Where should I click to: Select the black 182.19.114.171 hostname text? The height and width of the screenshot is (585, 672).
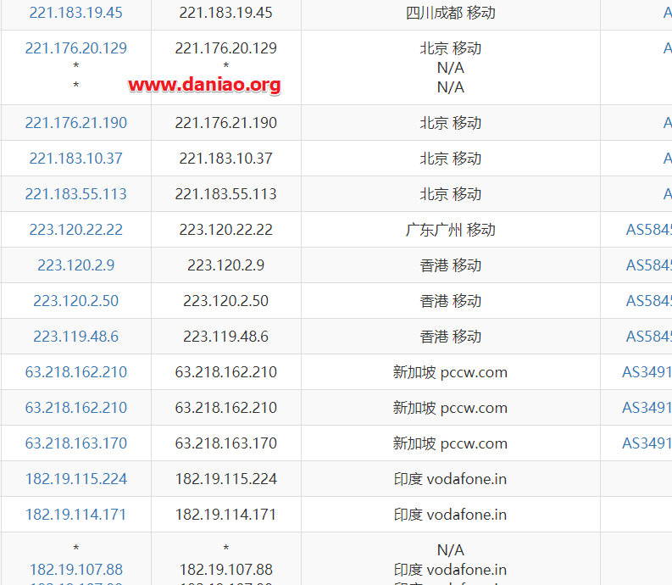(x=226, y=515)
